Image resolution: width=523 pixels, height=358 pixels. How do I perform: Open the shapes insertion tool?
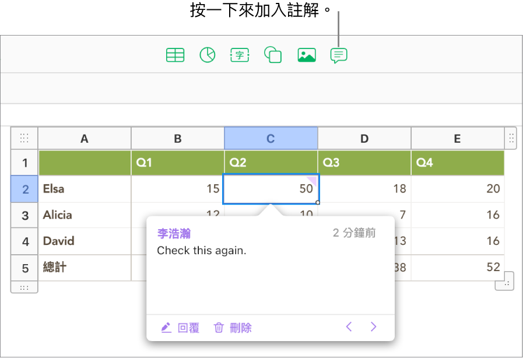click(x=272, y=55)
